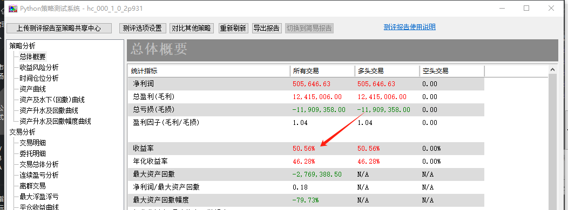Select the 净利润 row label
The height and width of the screenshot is (210, 568).
tap(144, 84)
